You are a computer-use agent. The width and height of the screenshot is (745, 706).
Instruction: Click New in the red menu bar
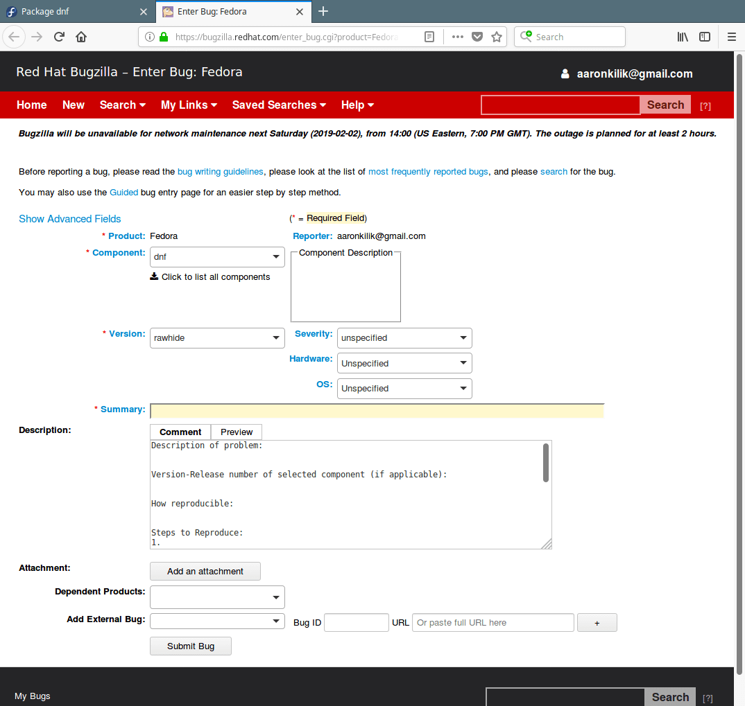coord(73,105)
